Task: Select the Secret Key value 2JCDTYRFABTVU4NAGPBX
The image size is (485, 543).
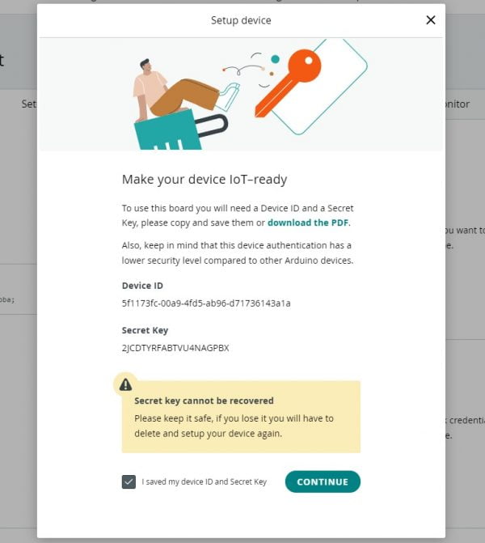Action: tap(175, 348)
